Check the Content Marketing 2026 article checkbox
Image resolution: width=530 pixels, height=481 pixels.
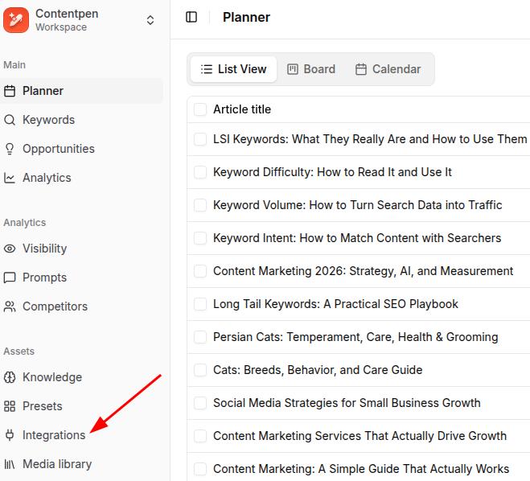tap(200, 271)
